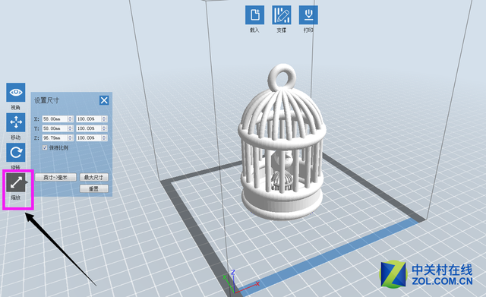Close the 设置尺寸 size panel
This screenshot has height=297, width=486.
tap(104, 100)
